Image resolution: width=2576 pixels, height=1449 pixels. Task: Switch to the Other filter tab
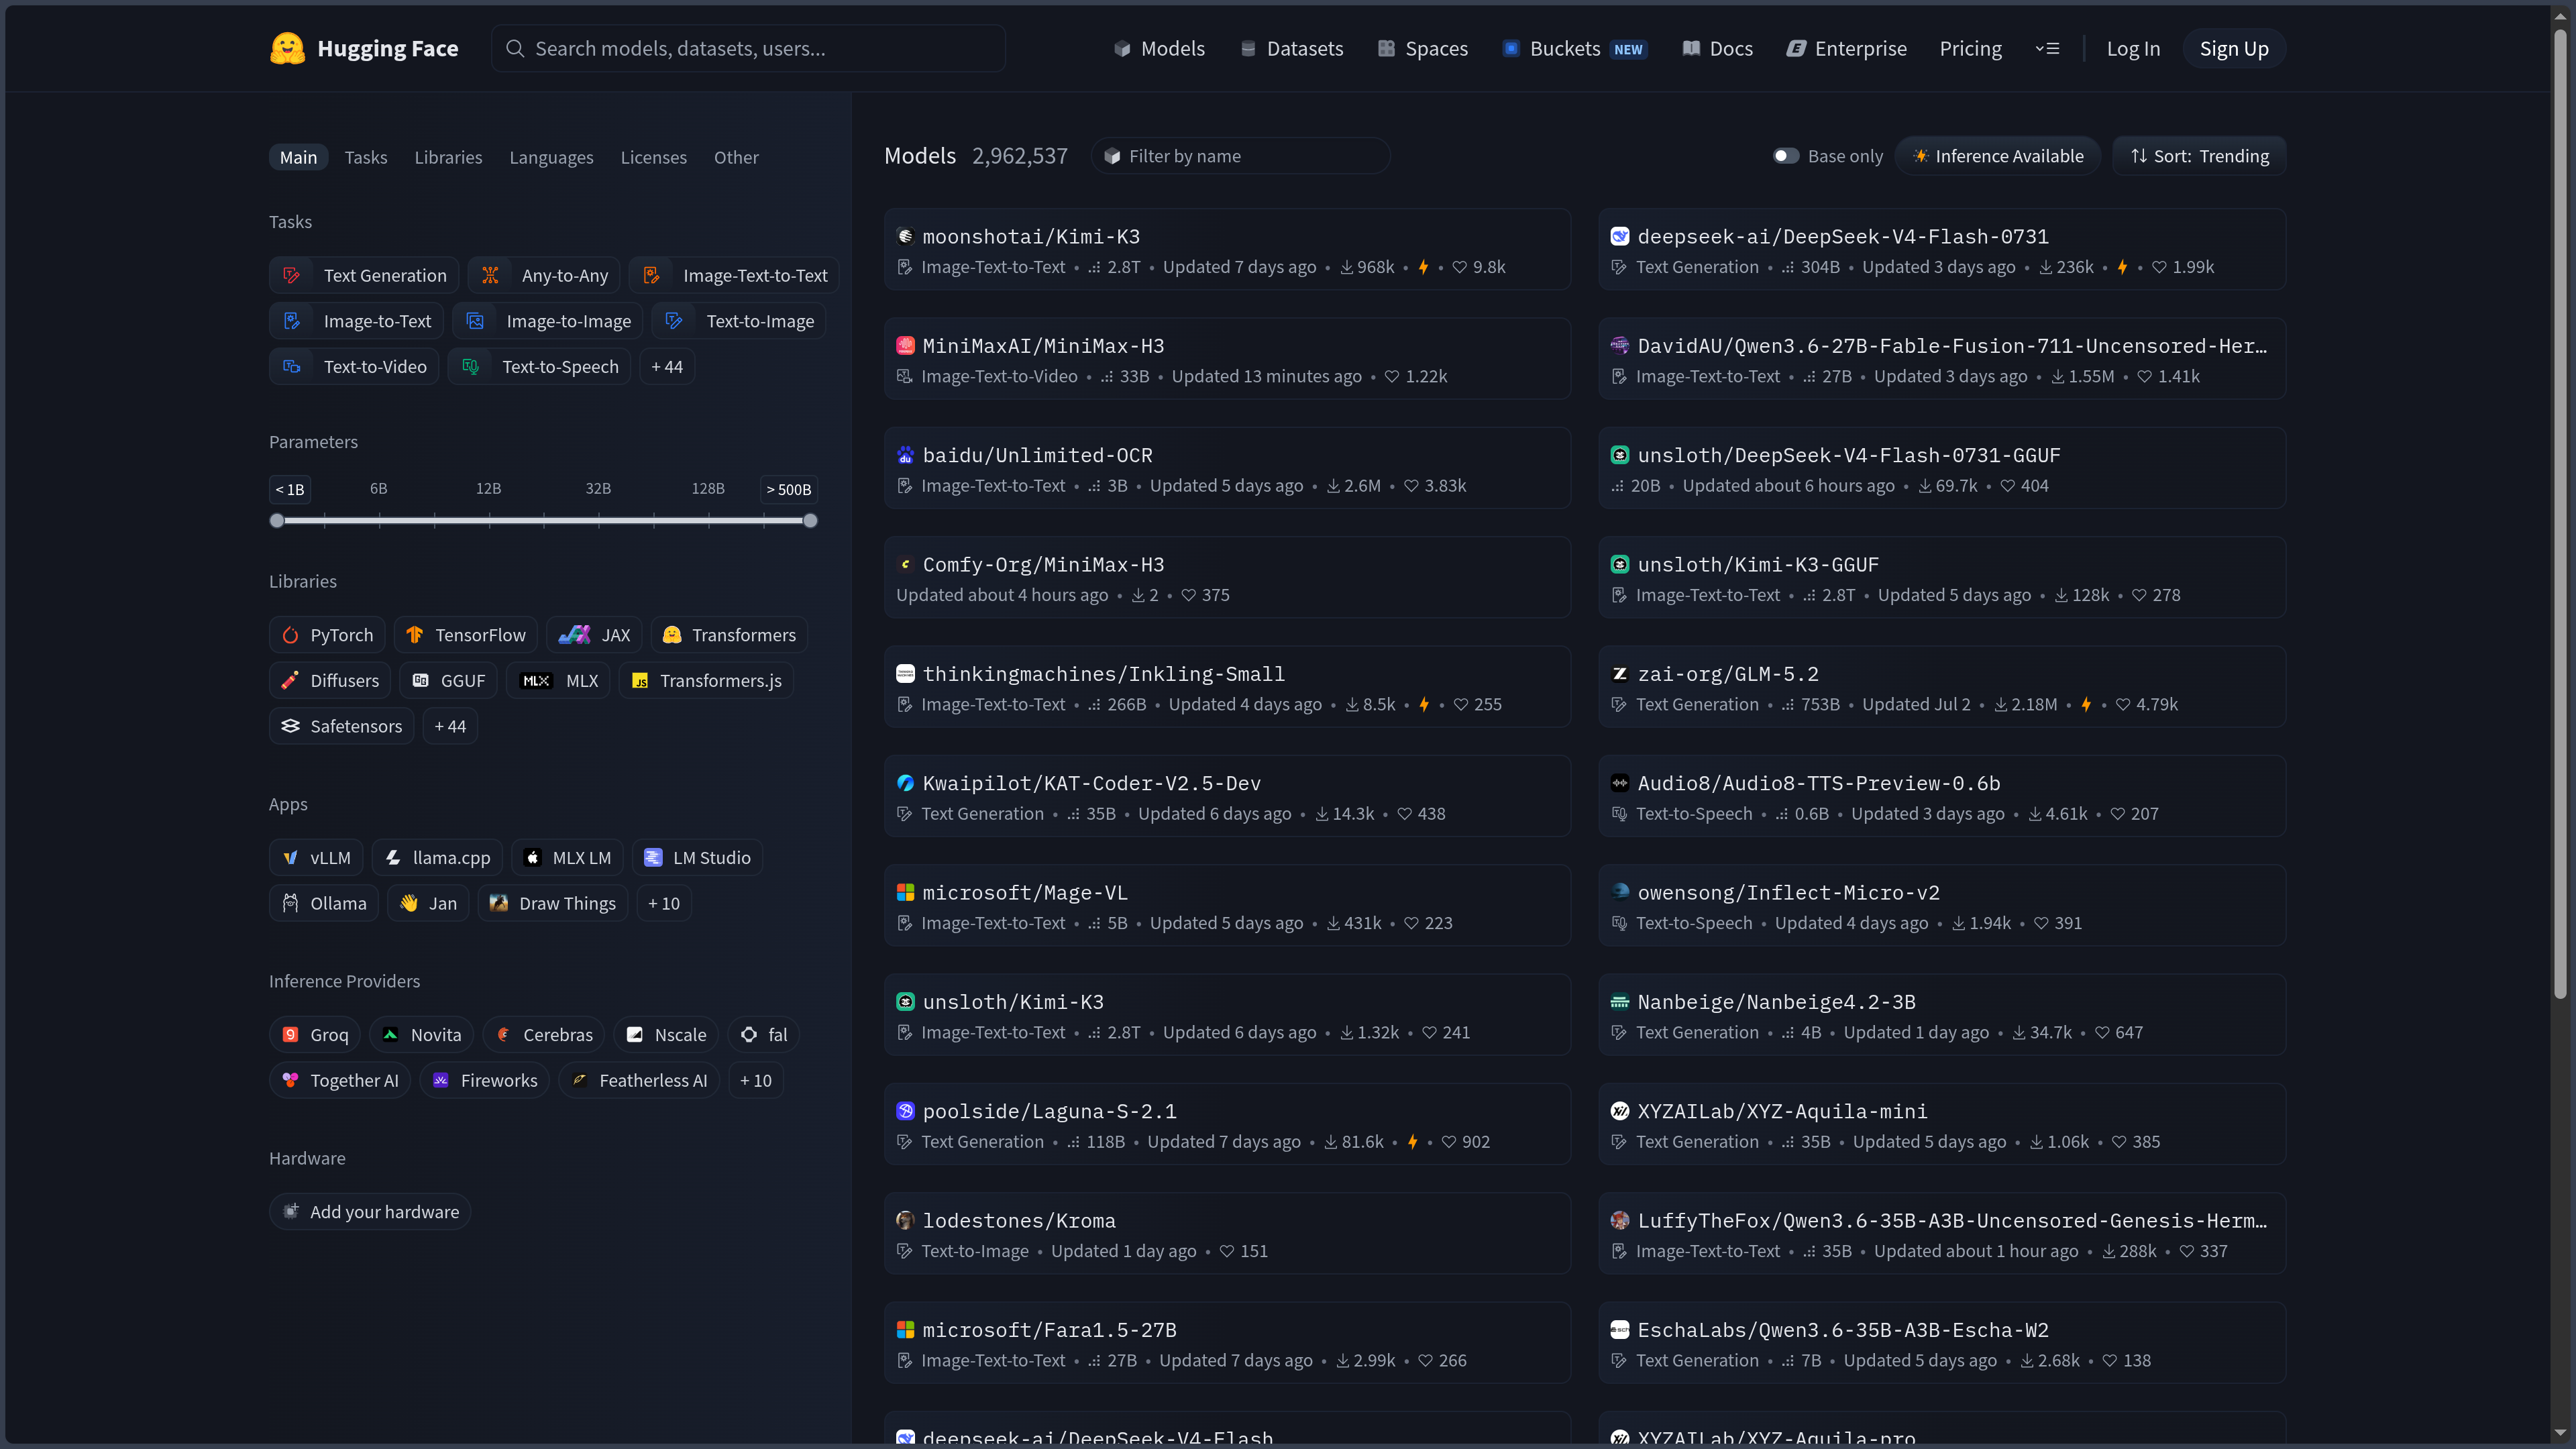coord(736,157)
